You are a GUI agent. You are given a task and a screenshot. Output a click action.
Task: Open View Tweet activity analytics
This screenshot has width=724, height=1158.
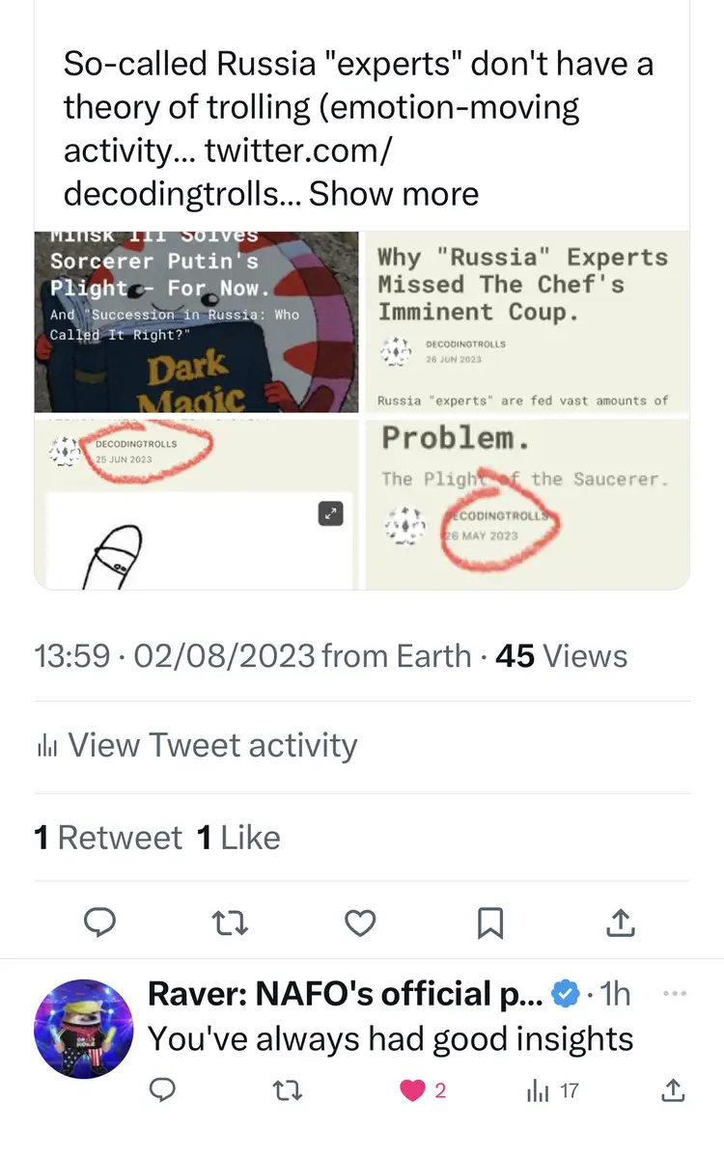[x=195, y=745]
